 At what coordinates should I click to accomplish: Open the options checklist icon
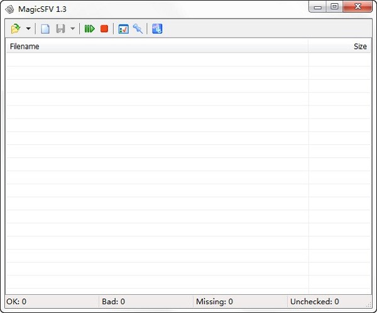(x=123, y=29)
